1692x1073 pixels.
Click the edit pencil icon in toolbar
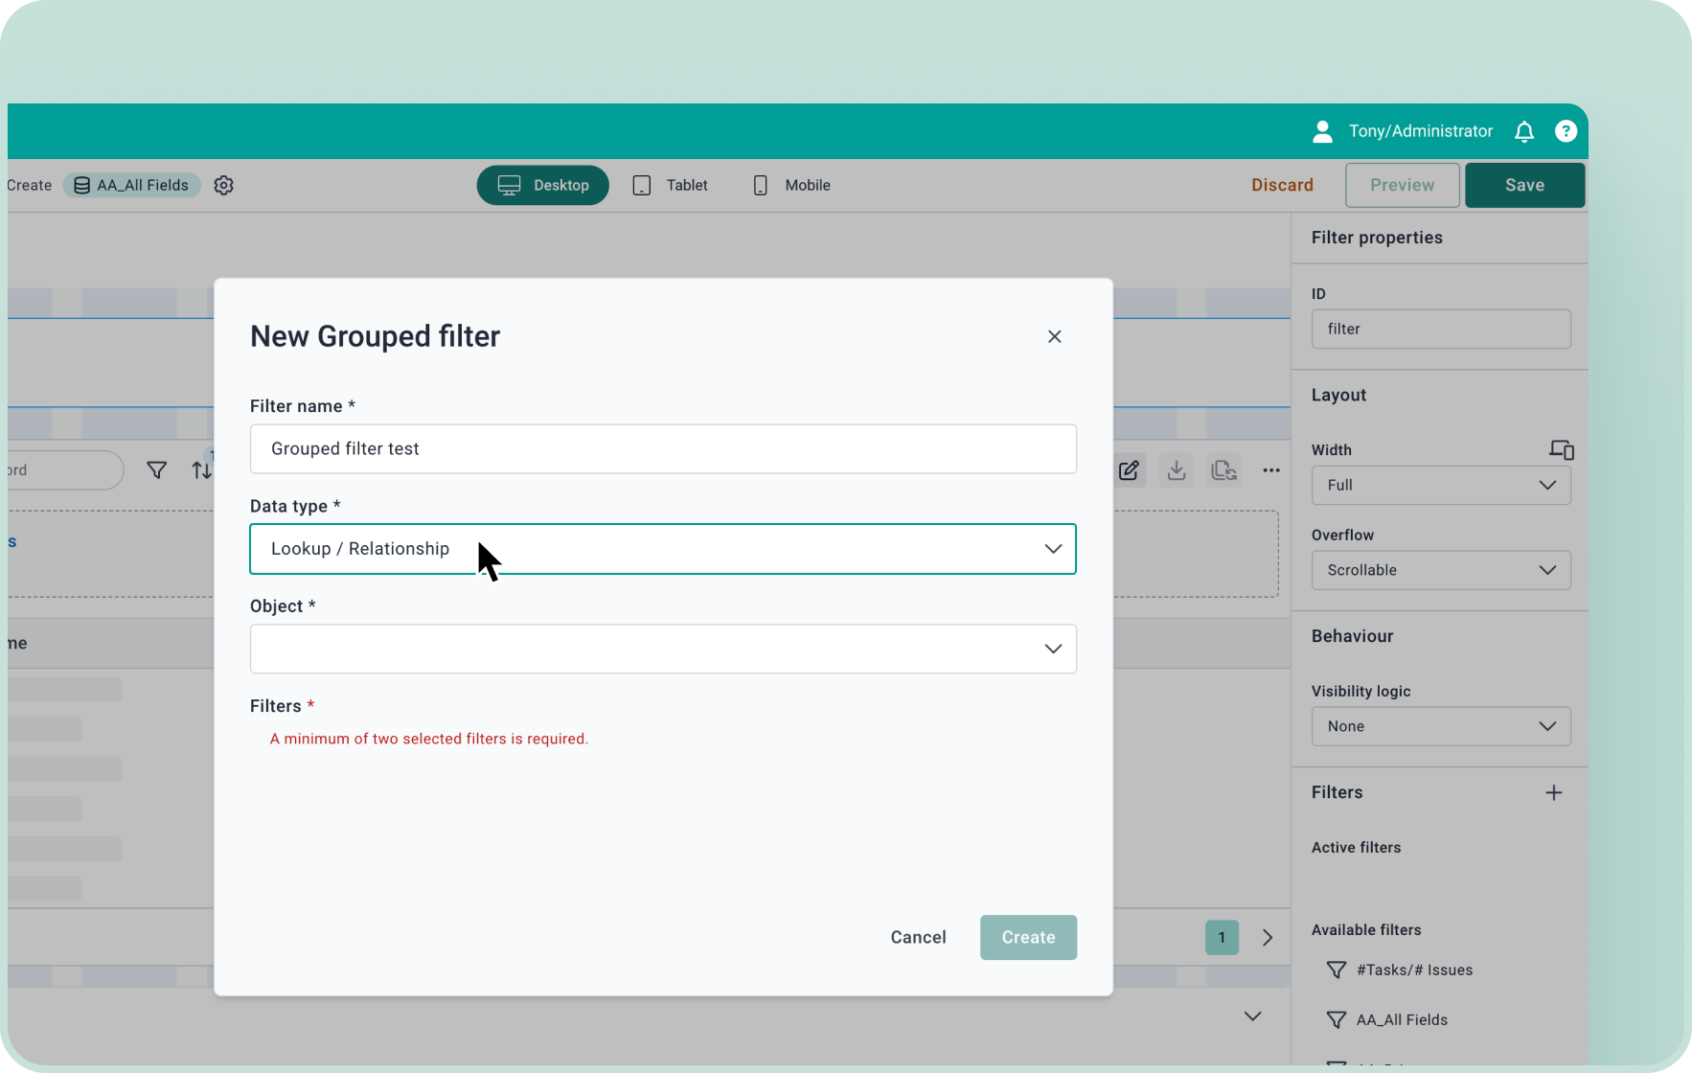1129,470
